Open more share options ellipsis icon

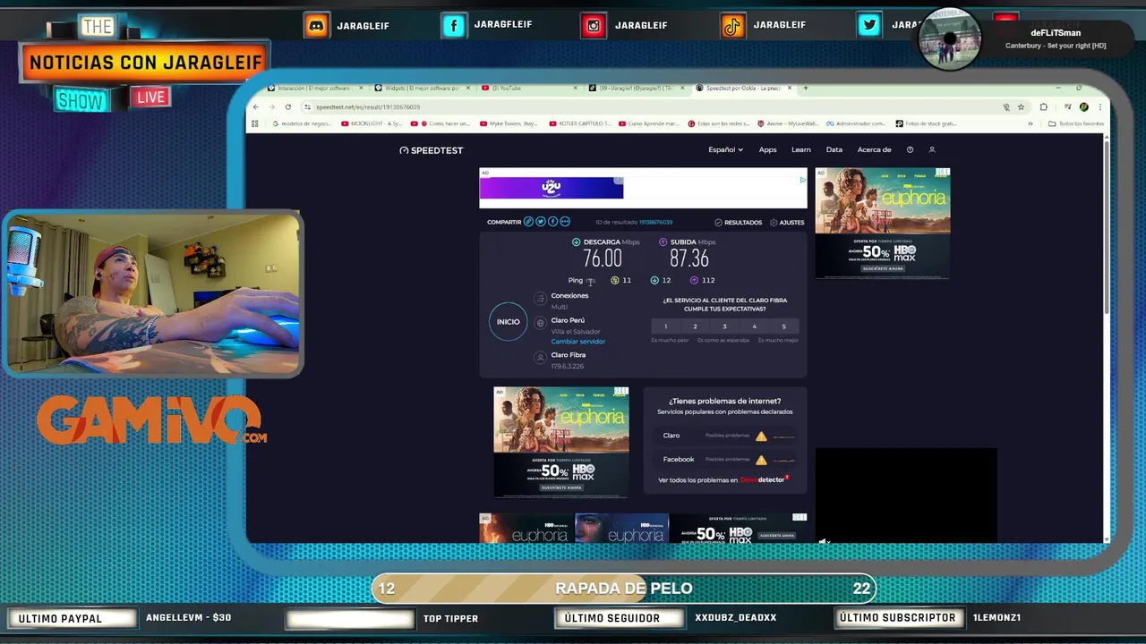564,222
